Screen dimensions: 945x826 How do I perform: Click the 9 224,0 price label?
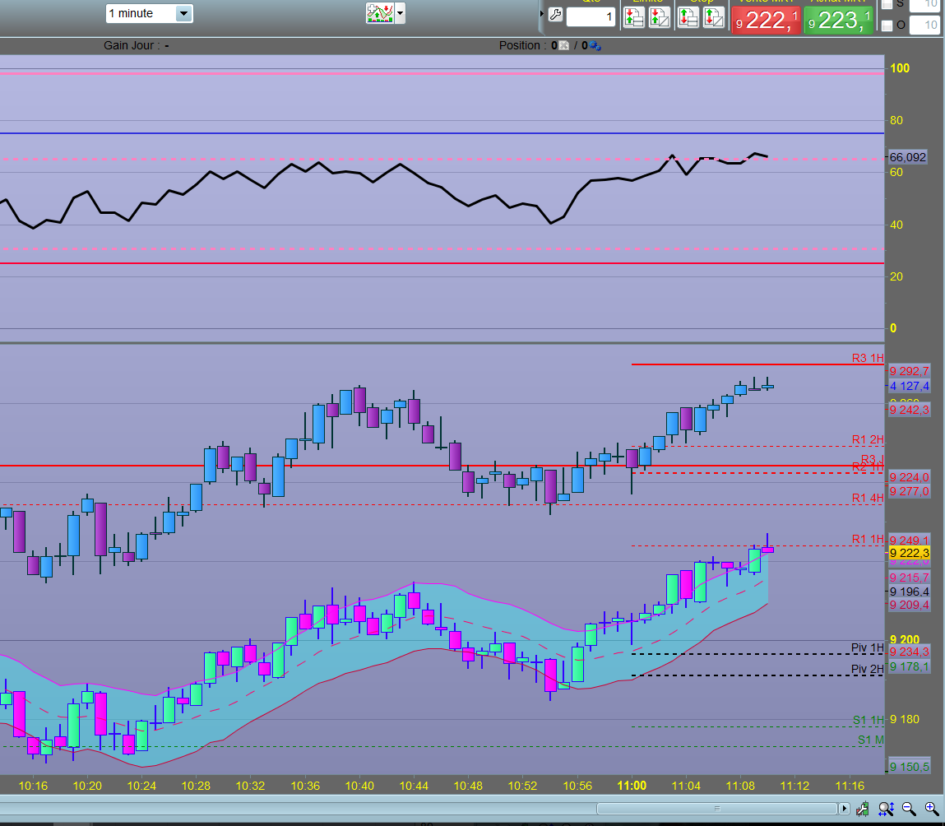pos(910,477)
